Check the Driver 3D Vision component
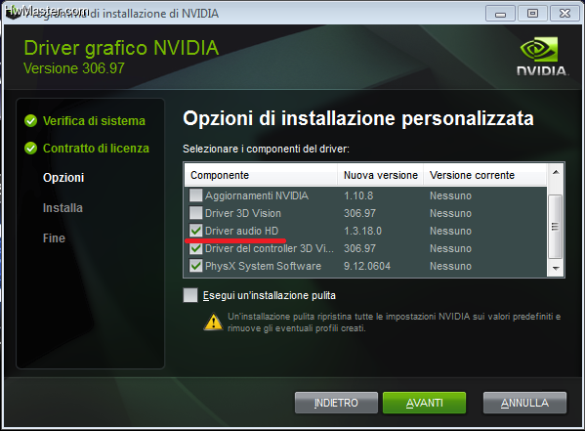Viewport: 585px width, 431px height. tap(195, 213)
